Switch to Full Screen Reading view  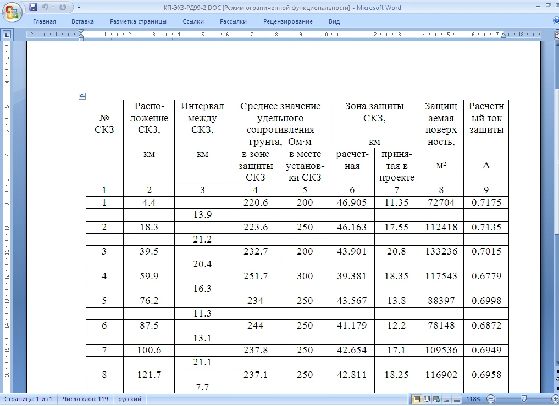tap(426, 399)
